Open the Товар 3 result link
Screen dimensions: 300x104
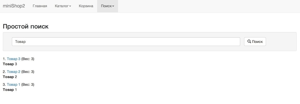14,59
